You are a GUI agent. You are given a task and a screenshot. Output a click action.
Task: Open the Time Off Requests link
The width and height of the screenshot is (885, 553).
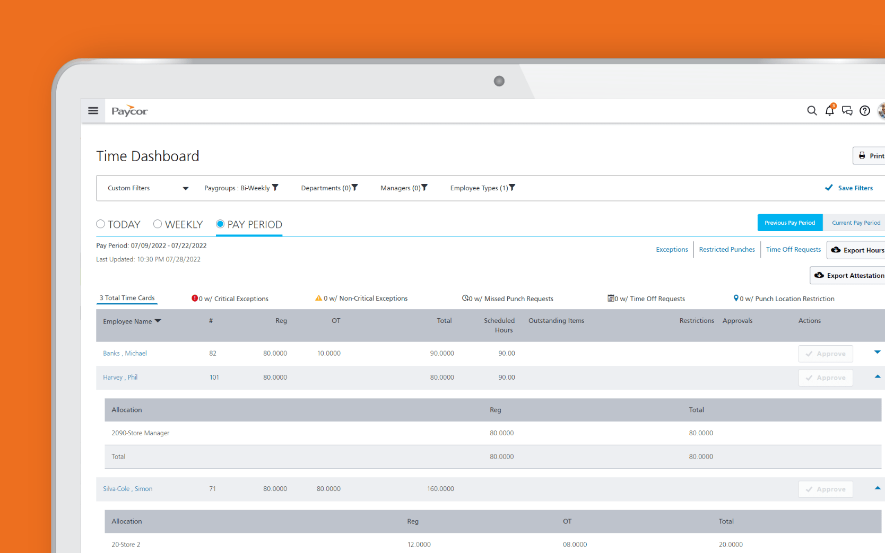coord(793,249)
